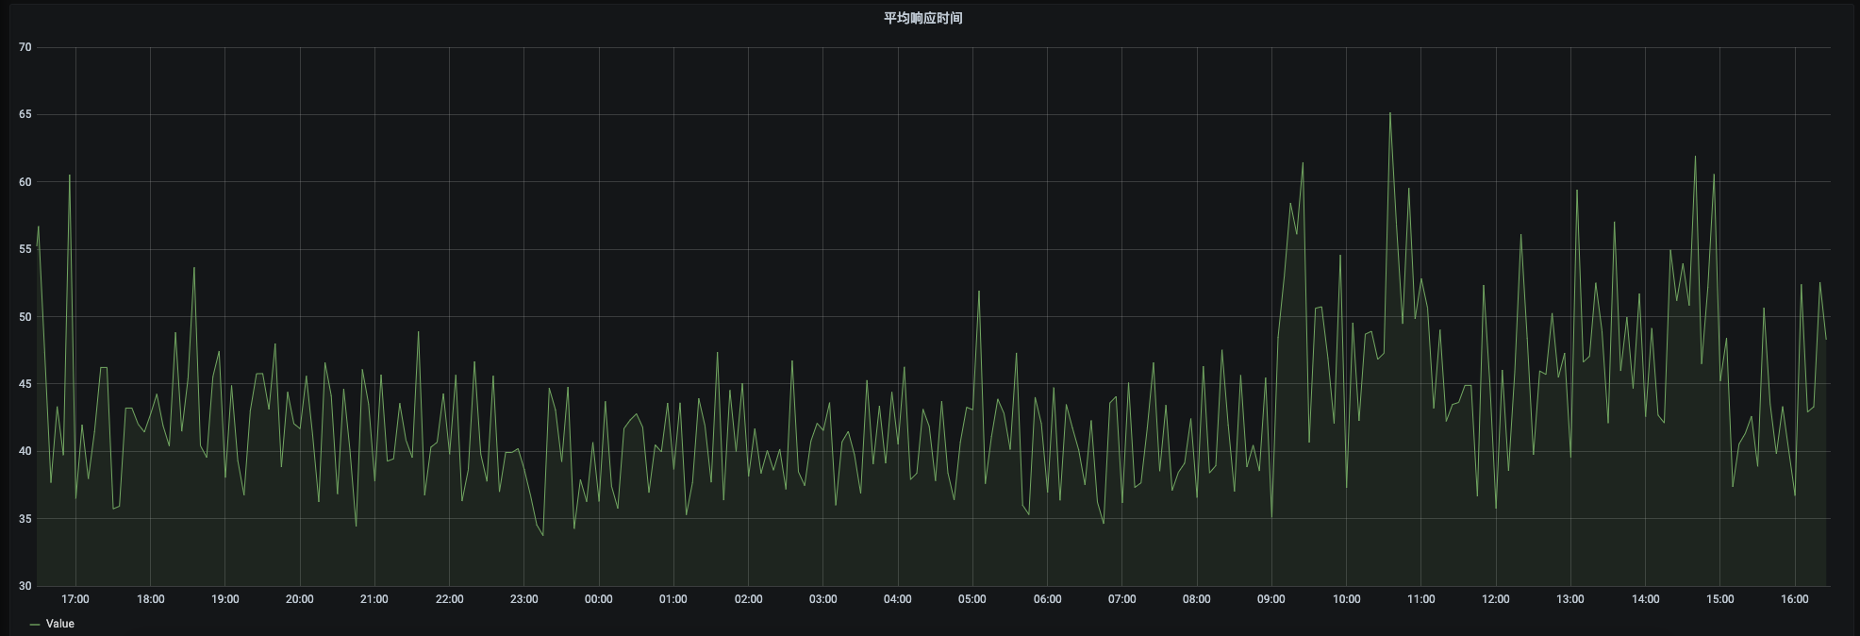1860x636 pixels.
Task: Select the 02:00 time axis label
Action: point(748,599)
